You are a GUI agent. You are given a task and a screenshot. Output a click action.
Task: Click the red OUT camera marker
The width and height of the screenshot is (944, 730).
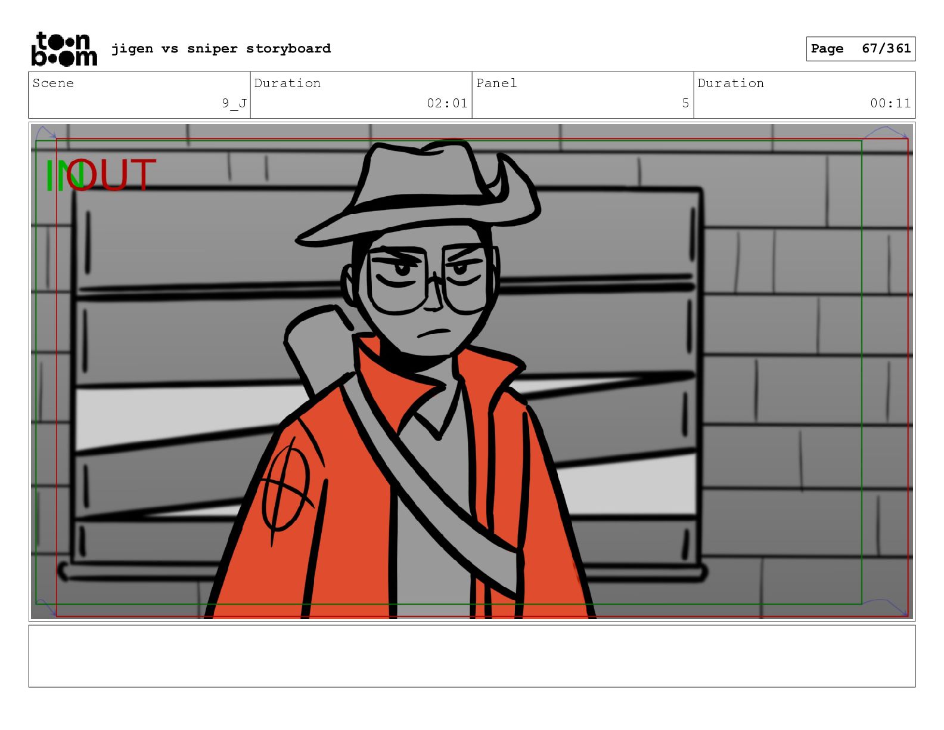click(112, 175)
